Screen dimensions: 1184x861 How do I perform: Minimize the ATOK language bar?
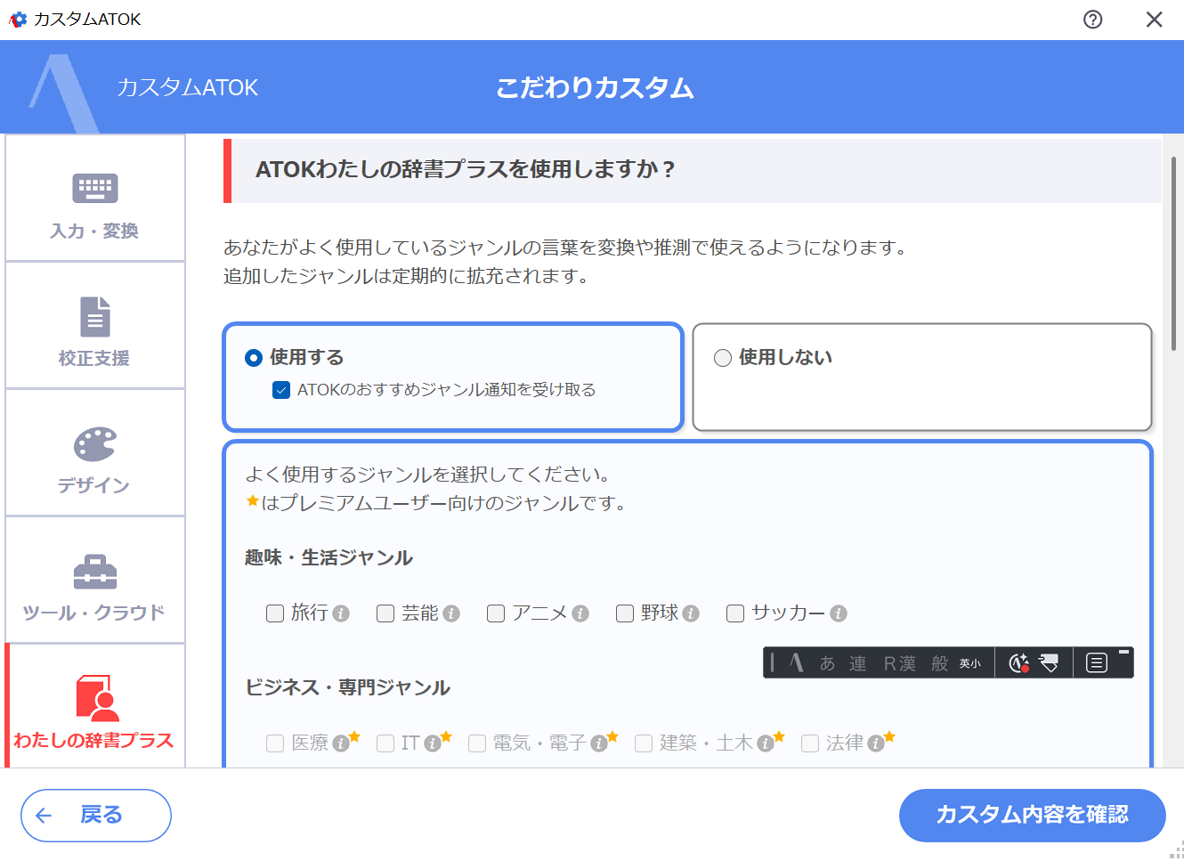1123,653
